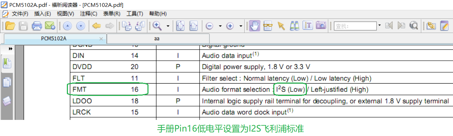Click the advanced search magnifier icon
Screen dimensions: 453x136
pos(414,26)
